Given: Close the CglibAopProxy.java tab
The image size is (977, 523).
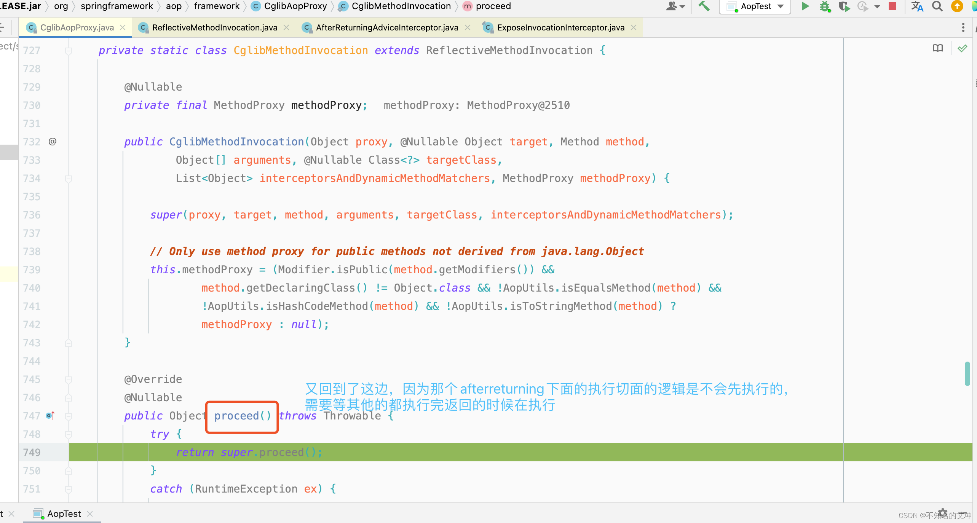Looking at the screenshot, I should [123, 27].
